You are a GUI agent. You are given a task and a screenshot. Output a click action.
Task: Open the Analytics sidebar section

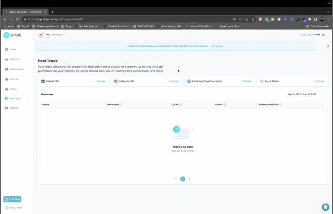tap(14, 59)
